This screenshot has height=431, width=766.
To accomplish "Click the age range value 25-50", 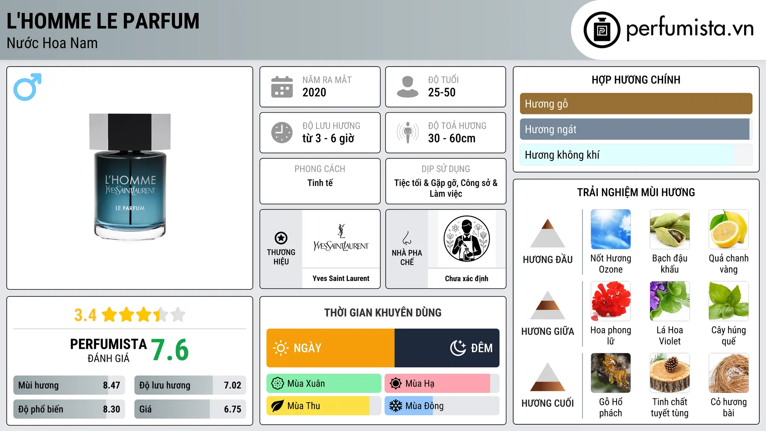I will click(442, 92).
